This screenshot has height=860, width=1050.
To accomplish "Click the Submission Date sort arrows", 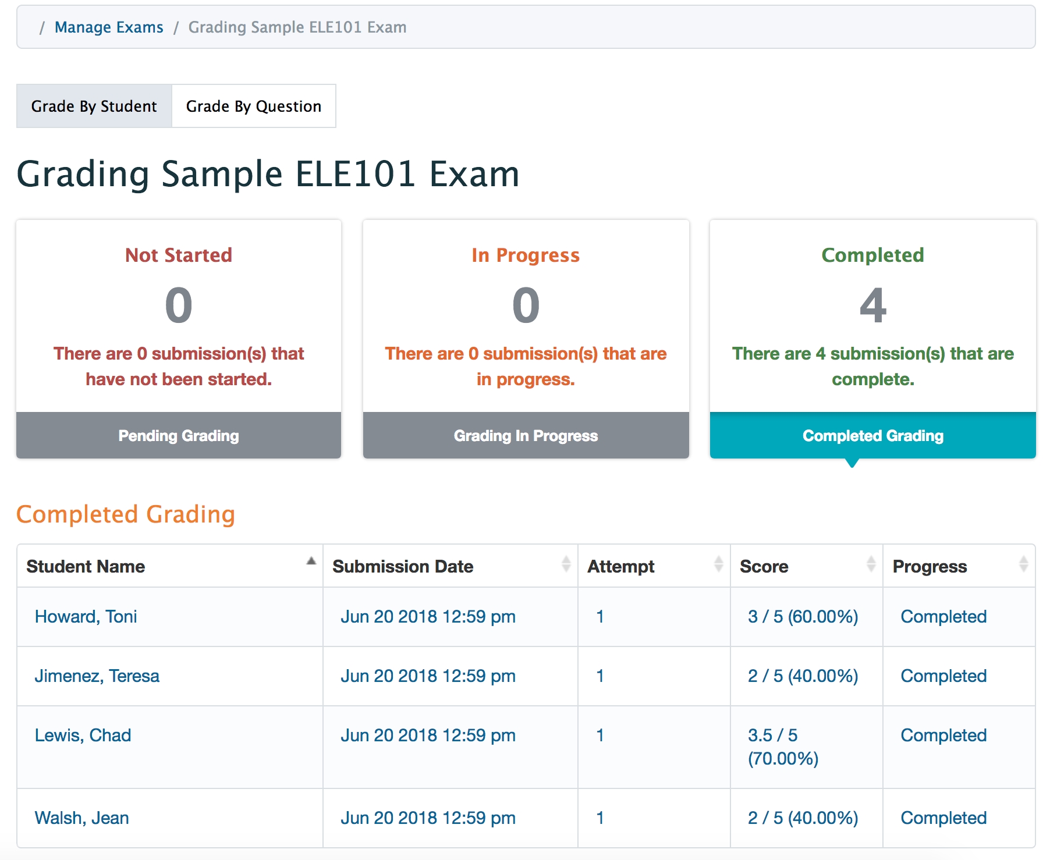I will (566, 564).
